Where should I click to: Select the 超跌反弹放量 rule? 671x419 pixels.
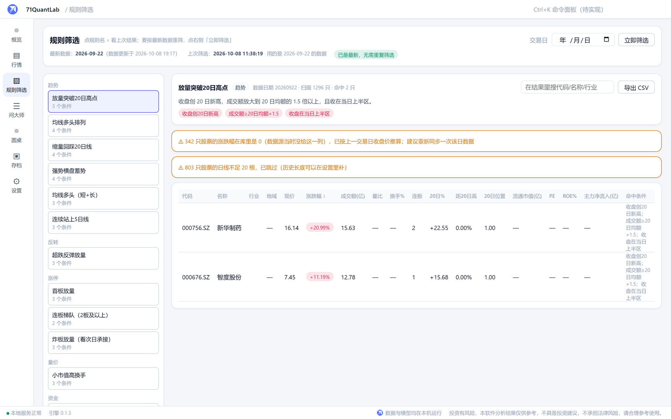pyautogui.click(x=103, y=259)
